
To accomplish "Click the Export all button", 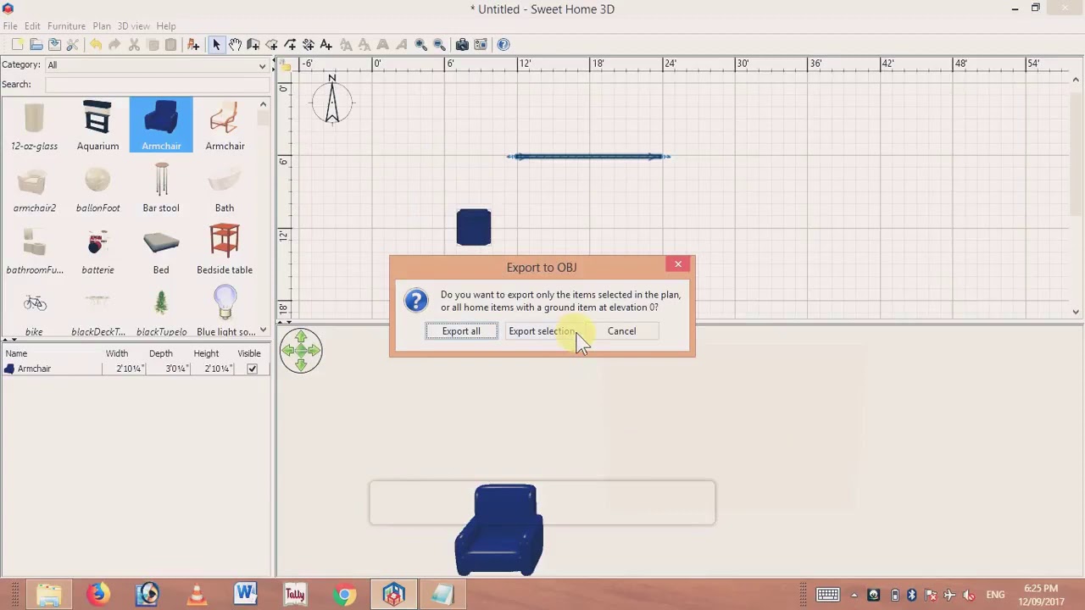I will click(461, 331).
